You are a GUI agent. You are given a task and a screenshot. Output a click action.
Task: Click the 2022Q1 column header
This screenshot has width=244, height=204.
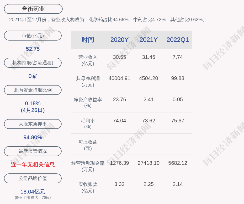click(x=178, y=40)
